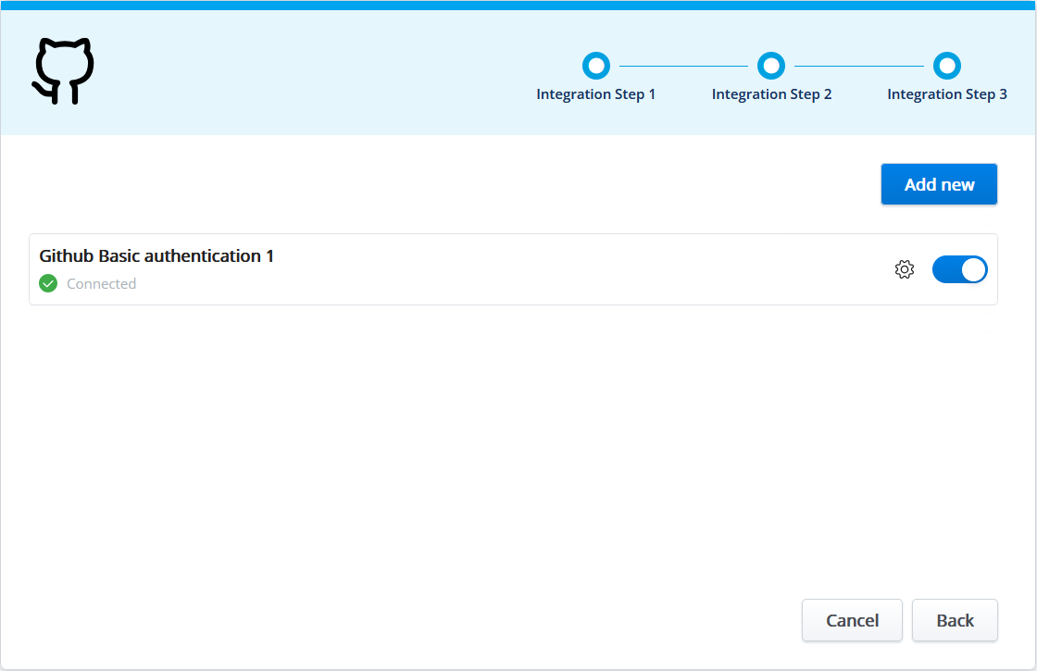Click the Integration Step 1 label
The width and height of the screenshot is (1037, 671).
596,94
